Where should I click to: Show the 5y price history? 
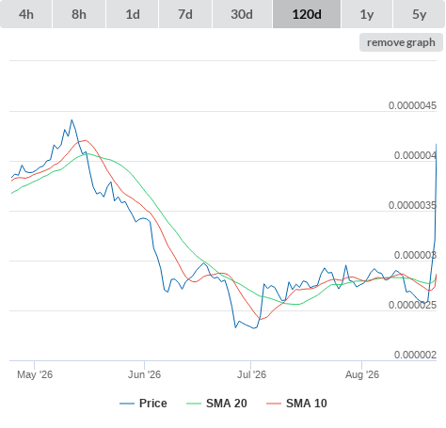click(x=420, y=14)
